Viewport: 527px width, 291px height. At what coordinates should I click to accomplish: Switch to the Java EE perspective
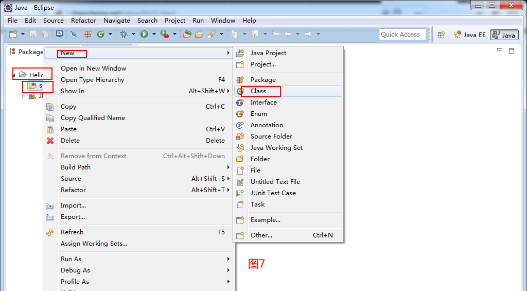coord(469,35)
